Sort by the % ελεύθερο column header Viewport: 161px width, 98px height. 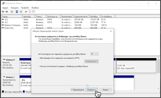[x=107, y=17]
